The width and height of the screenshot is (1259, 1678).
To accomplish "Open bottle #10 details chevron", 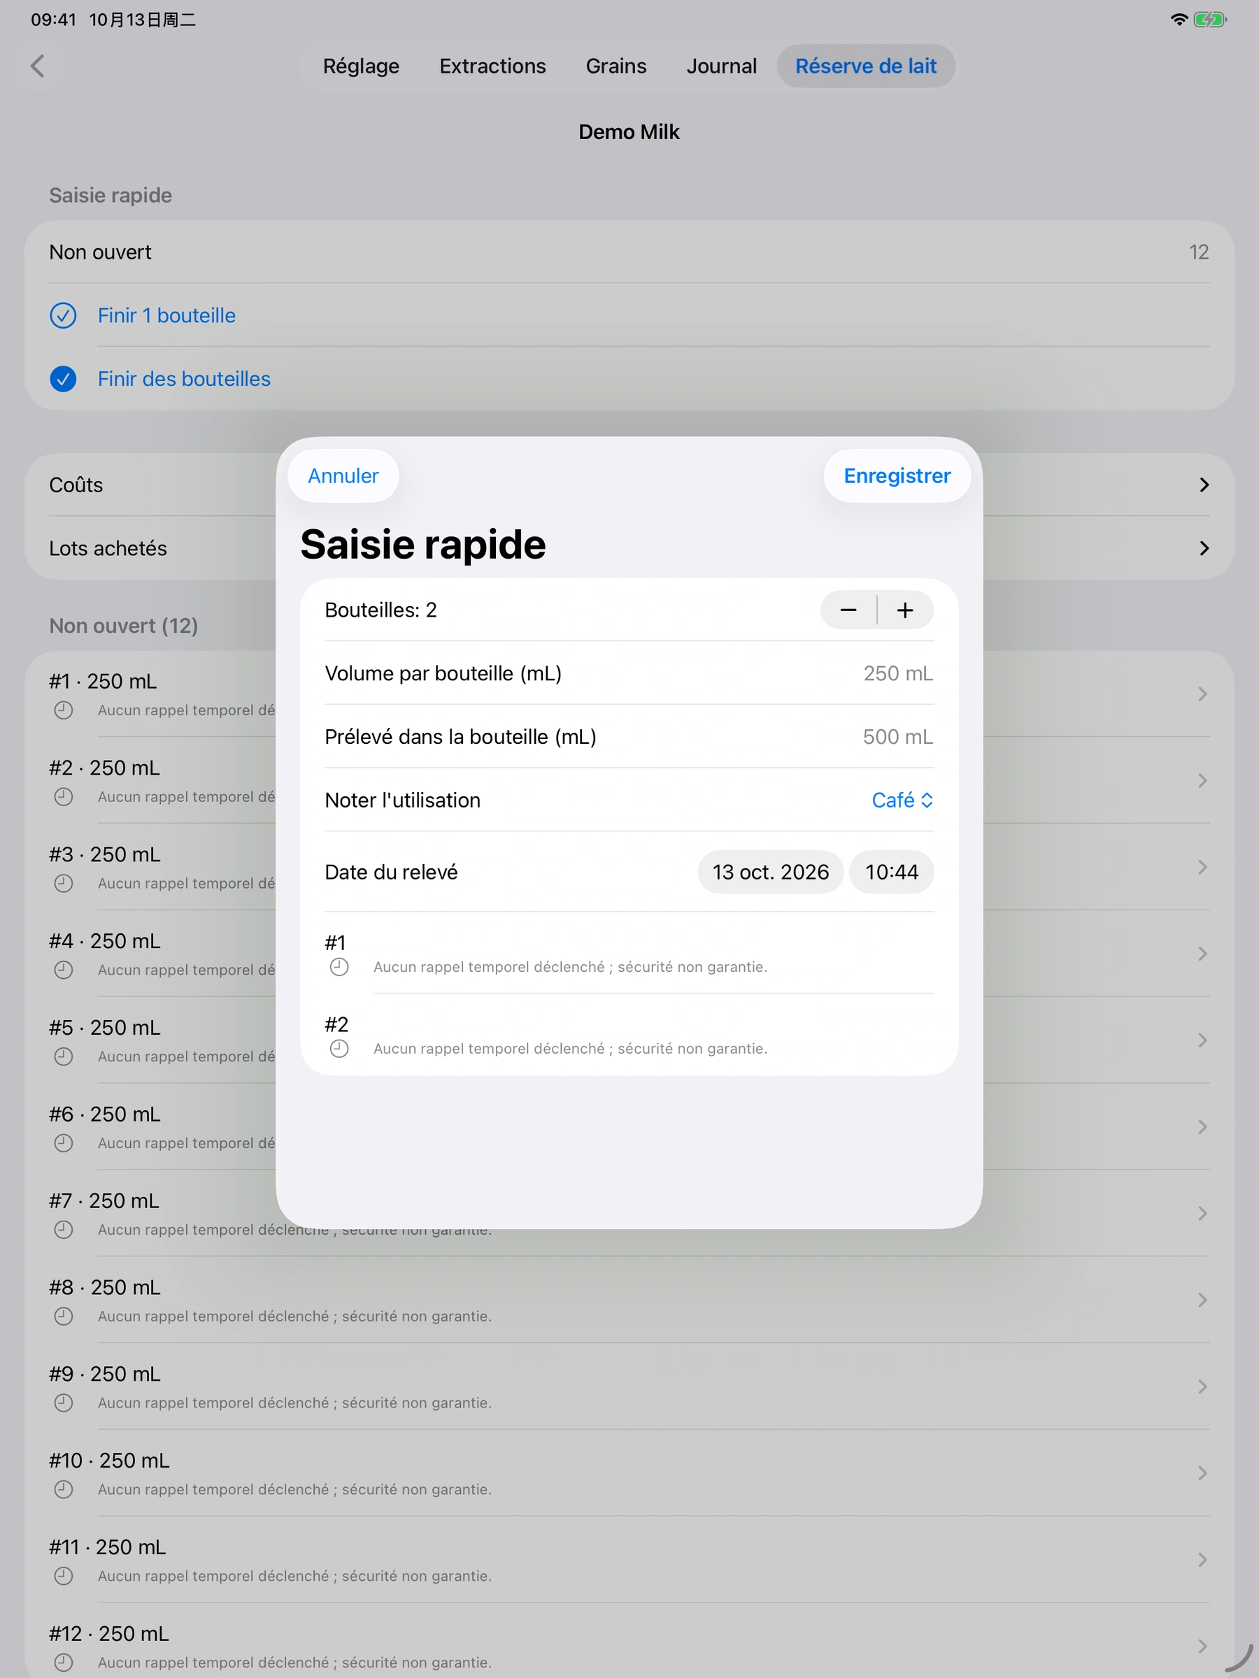I will tap(1202, 1473).
